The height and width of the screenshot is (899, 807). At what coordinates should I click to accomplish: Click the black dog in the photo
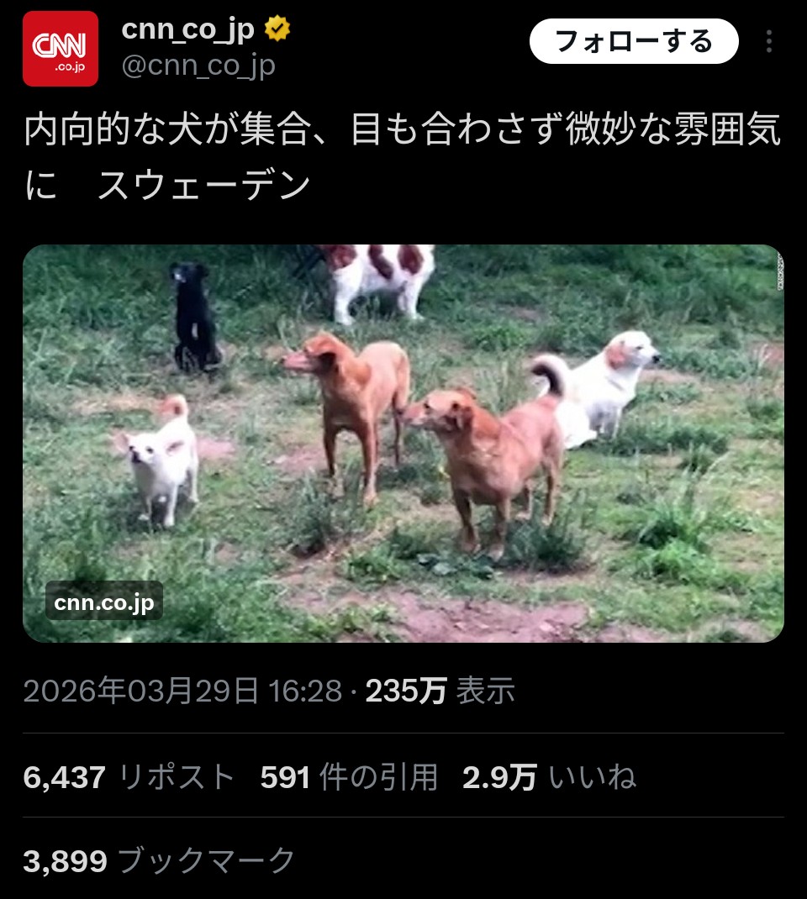[195, 317]
